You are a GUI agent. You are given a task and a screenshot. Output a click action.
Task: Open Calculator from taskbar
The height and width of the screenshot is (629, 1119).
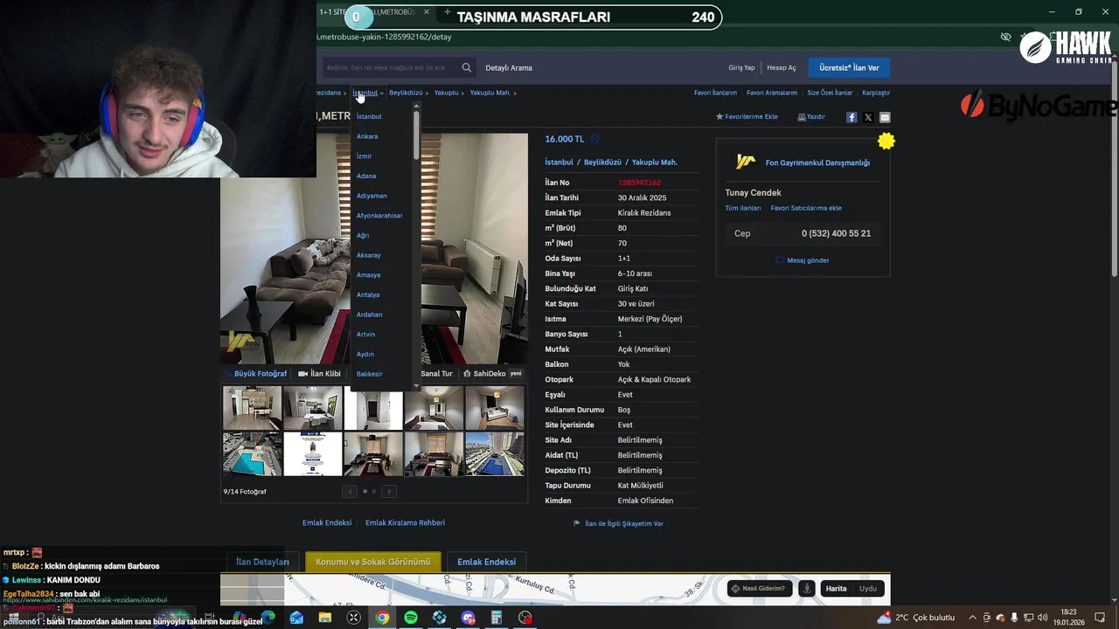(x=496, y=618)
